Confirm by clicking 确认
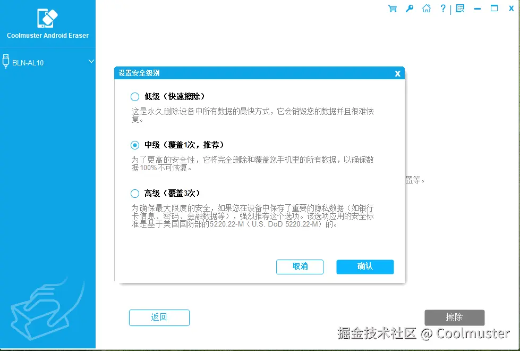The width and height of the screenshot is (520, 351). [x=364, y=266]
